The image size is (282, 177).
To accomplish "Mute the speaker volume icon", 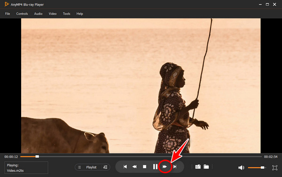I will [x=241, y=168].
